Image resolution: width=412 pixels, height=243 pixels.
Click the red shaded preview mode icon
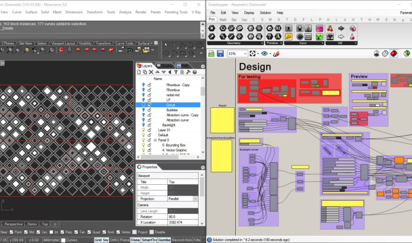pos(394,54)
